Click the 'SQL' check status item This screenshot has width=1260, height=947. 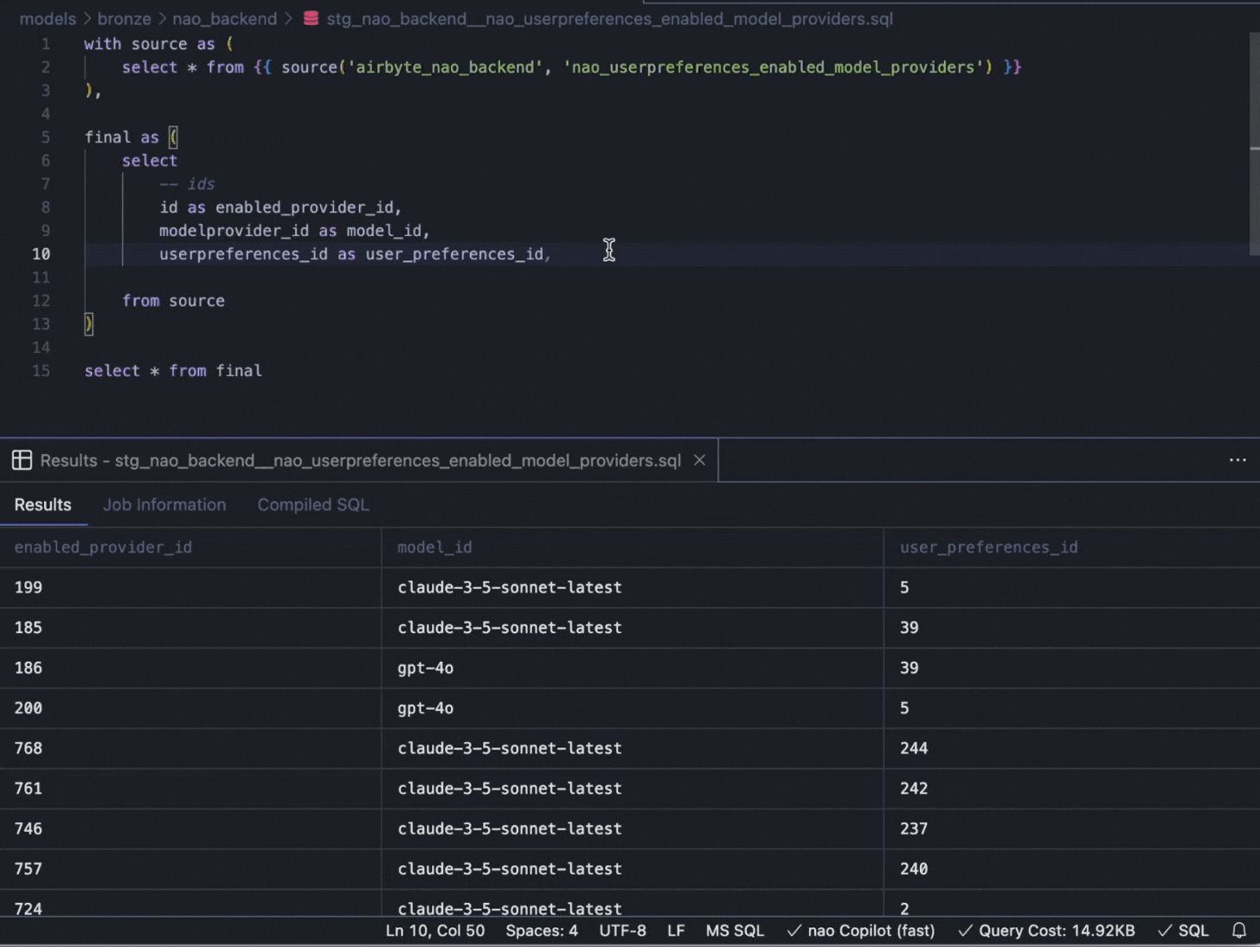pyautogui.click(x=1183, y=931)
